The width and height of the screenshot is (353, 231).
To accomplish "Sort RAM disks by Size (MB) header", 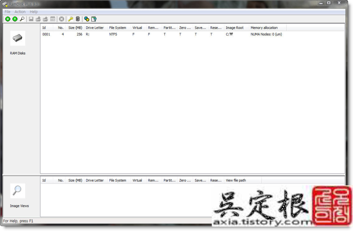I will (75, 28).
